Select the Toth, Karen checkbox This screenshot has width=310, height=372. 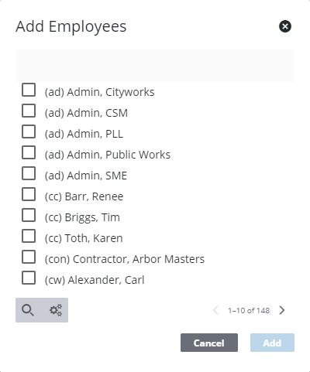[29, 236]
